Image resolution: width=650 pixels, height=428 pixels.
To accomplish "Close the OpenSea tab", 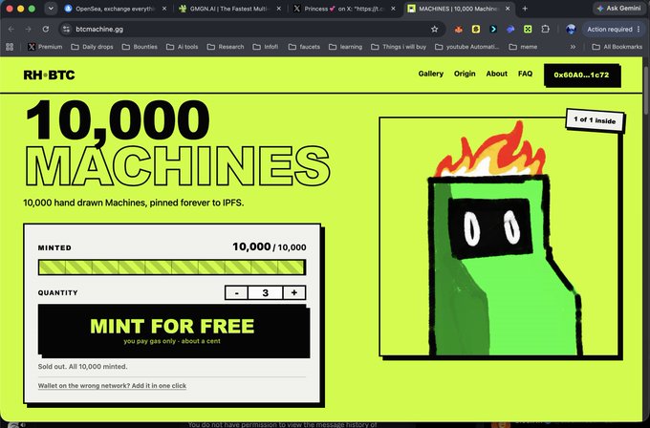I will (164, 9).
